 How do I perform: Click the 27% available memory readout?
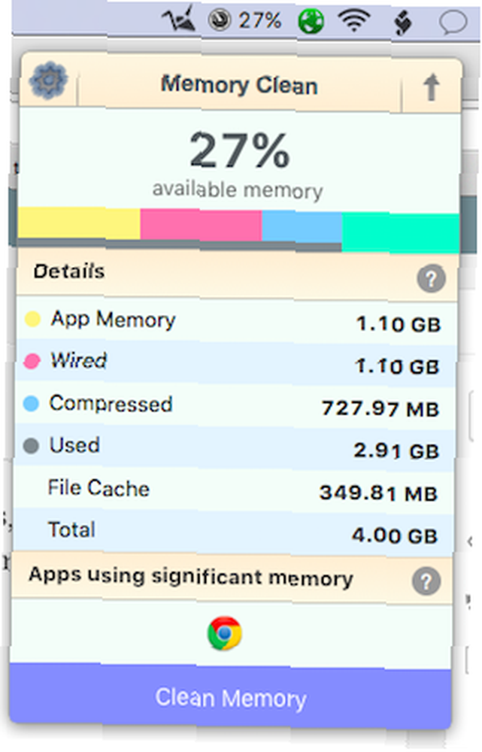click(x=238, y=165)
